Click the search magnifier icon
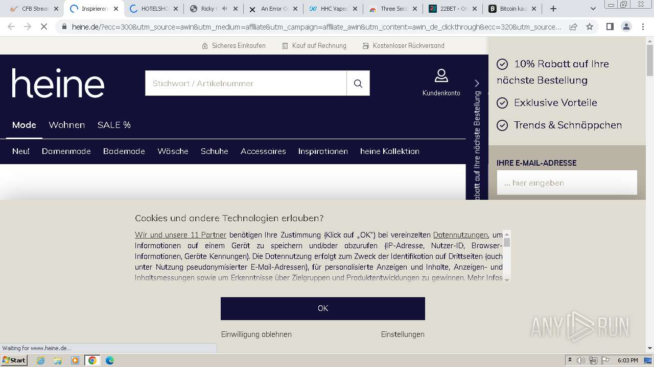Screen dimensions: 654x367 (358, 83)
